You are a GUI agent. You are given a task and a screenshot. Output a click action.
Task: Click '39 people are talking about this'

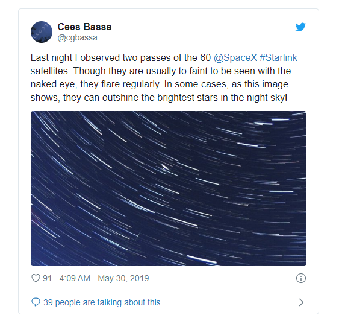pyautogui.click(x=102, y=302)
